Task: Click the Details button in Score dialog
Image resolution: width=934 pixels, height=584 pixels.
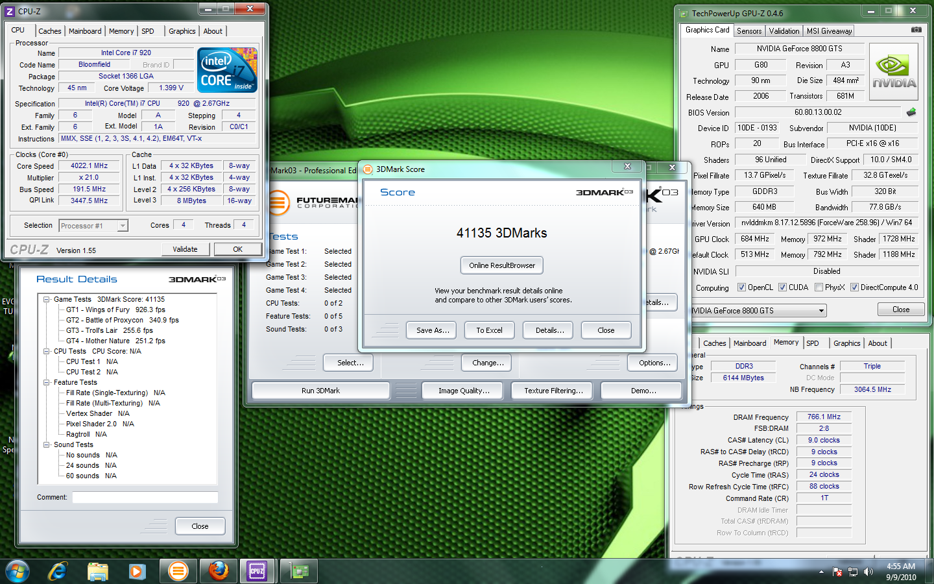Action: (549, 330)
